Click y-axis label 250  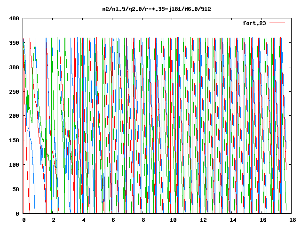[14, 92]
